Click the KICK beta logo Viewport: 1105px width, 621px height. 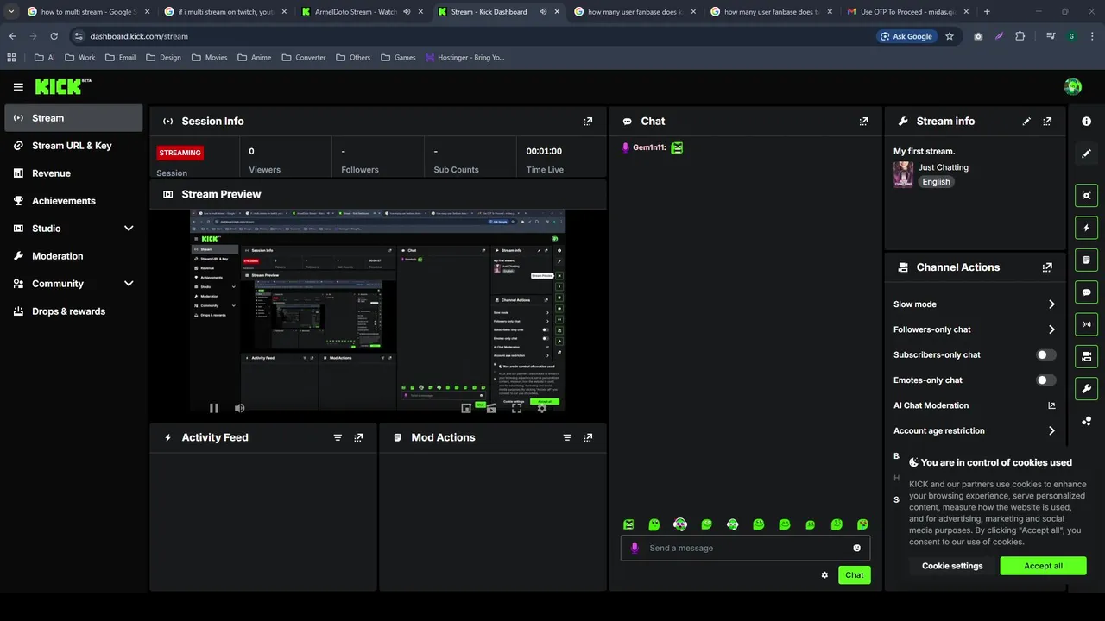[x=63, y=86]
